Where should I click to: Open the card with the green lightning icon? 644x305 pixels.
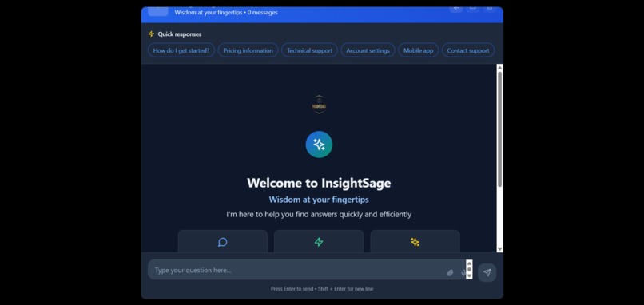[319, 241]
